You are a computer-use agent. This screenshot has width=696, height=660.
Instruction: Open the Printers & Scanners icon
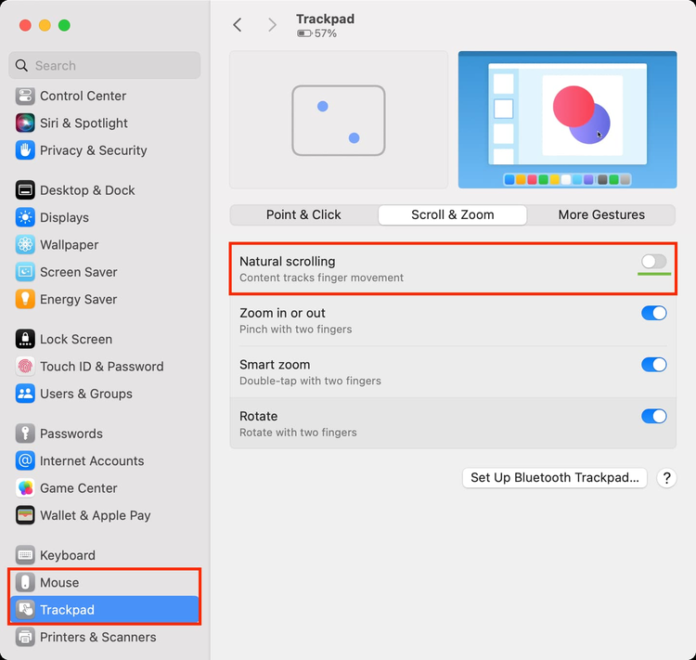(x=25, y=637)
